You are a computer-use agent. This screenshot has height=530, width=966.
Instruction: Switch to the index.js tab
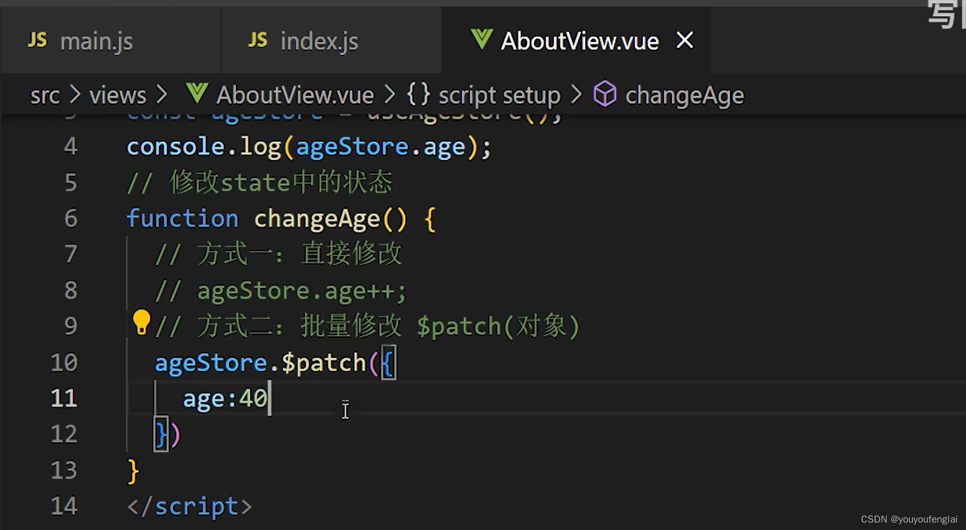click(x=331, y=40)
